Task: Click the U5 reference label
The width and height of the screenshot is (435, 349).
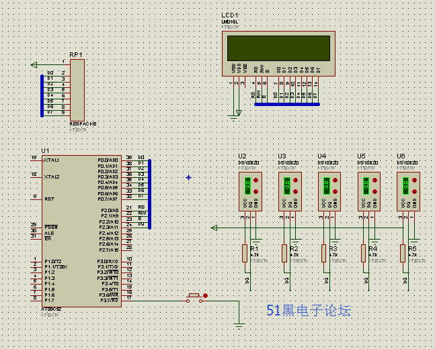Action: pyautogui.click(x=361, y=156)
